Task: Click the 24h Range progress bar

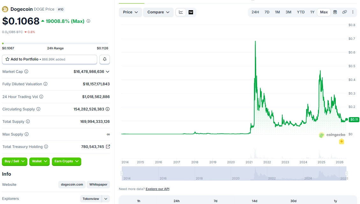Action: tap(55, 43)
